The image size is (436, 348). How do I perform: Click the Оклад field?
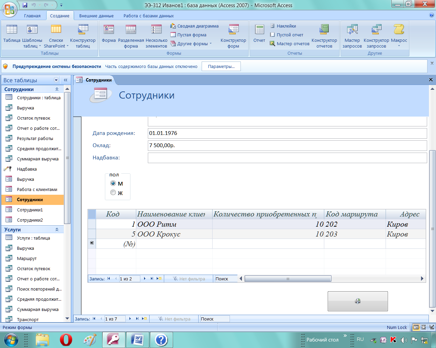287,145
